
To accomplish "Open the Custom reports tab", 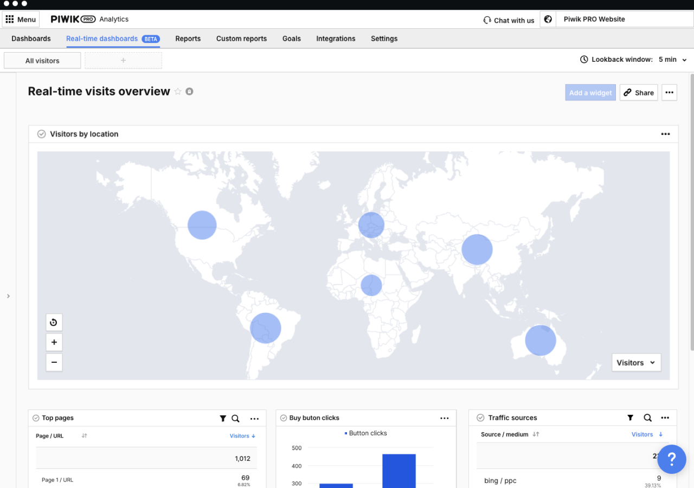I will pos(241,39).
